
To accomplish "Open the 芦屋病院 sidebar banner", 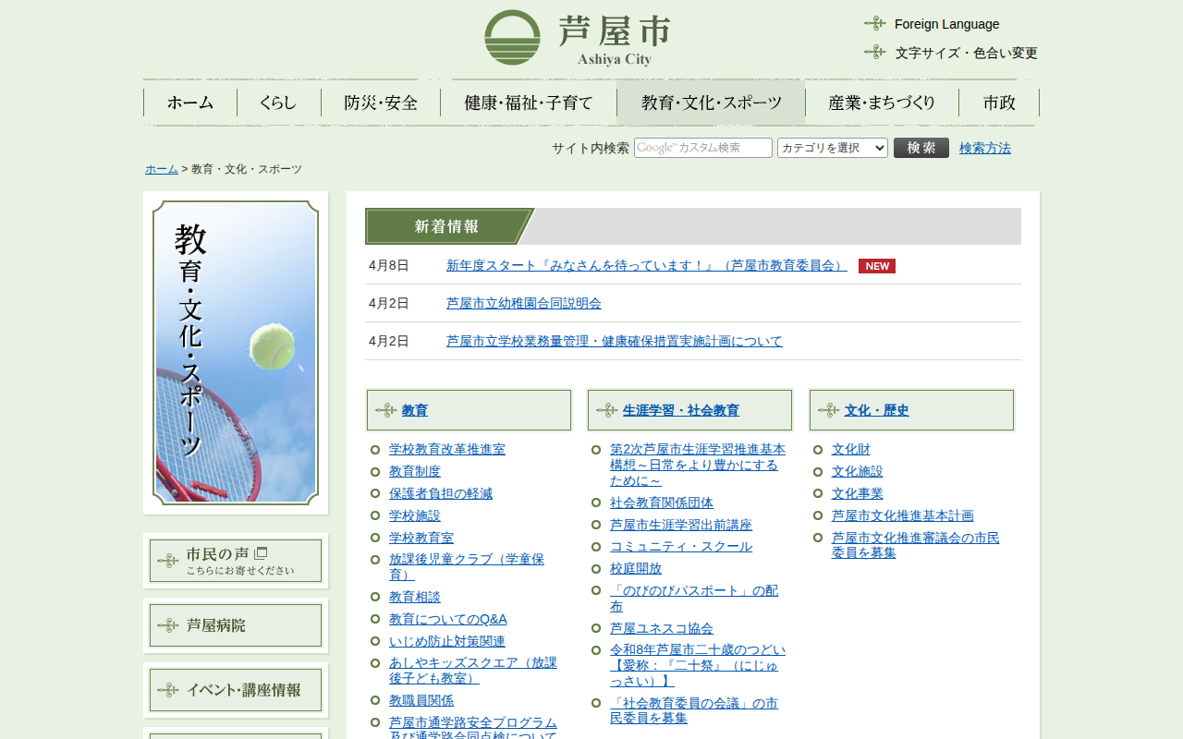I will 236,625.
